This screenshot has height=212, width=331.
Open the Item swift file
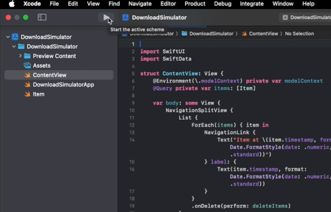click(x=39, y=94)
